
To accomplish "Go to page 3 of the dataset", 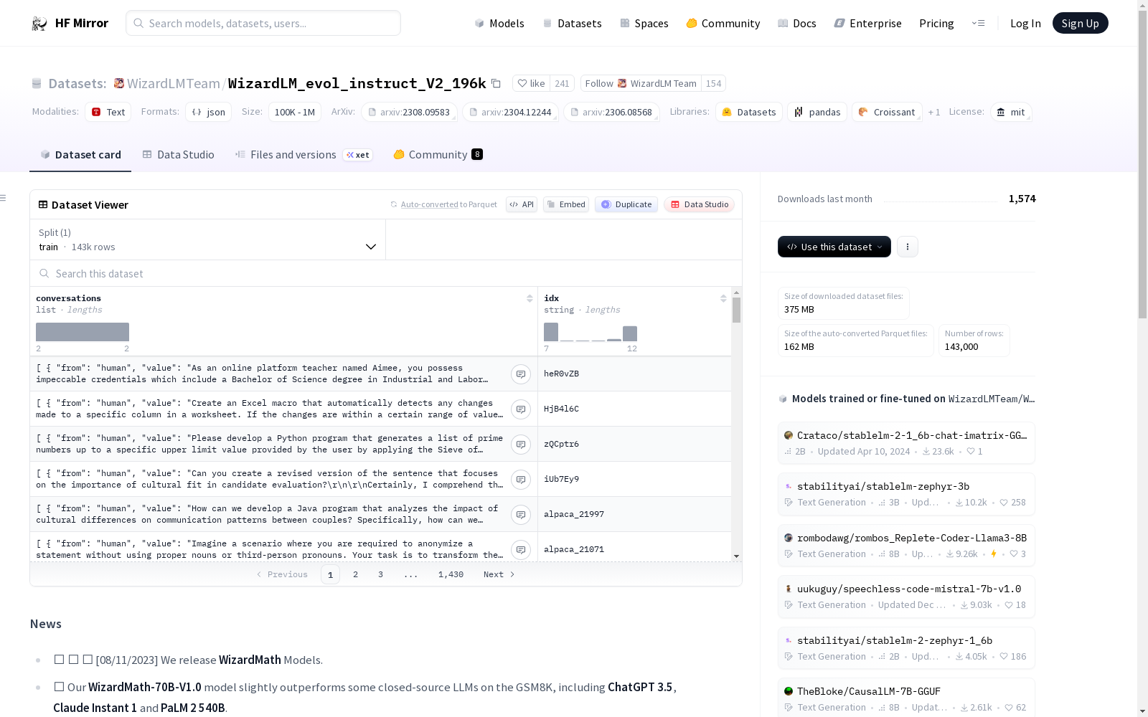I will (x=380, y=574).
